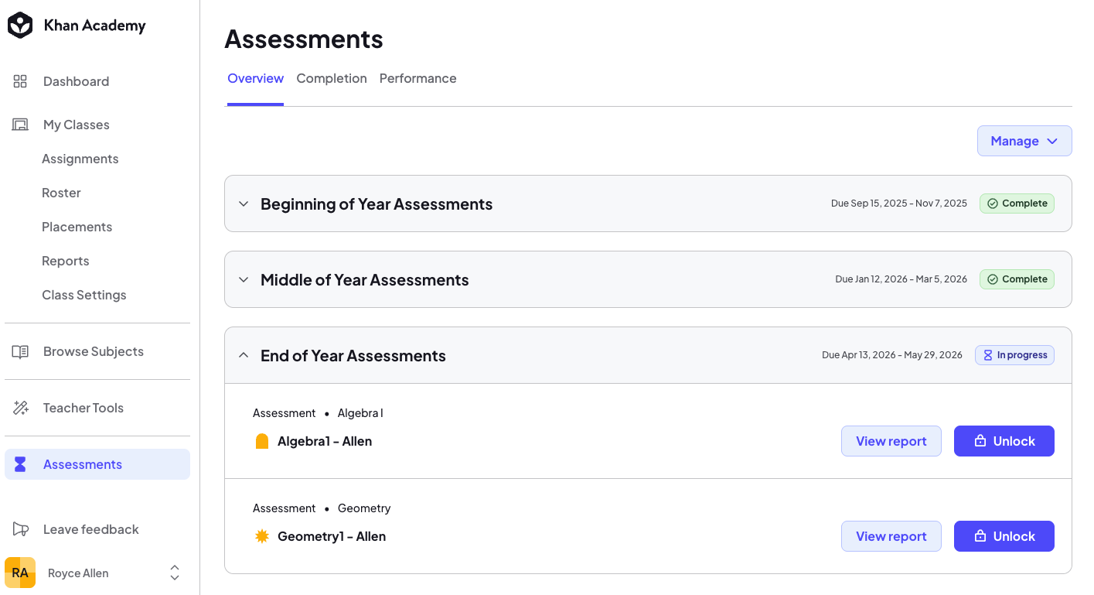Select Assessments label in the sidebar
This screenshot has height=595, width=1094.
[x=83, y=464]
